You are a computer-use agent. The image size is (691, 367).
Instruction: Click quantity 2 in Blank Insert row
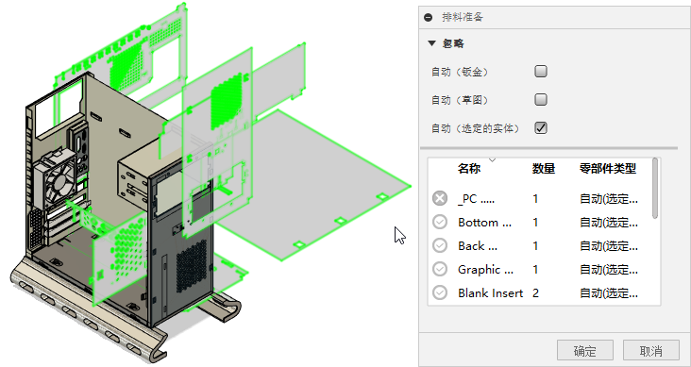tap(535, 293)
